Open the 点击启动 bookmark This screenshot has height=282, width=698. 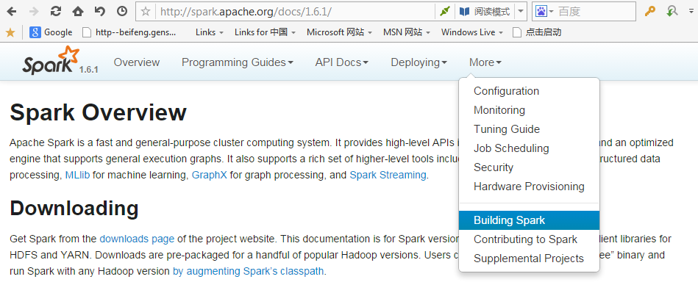tap(538, 32)
